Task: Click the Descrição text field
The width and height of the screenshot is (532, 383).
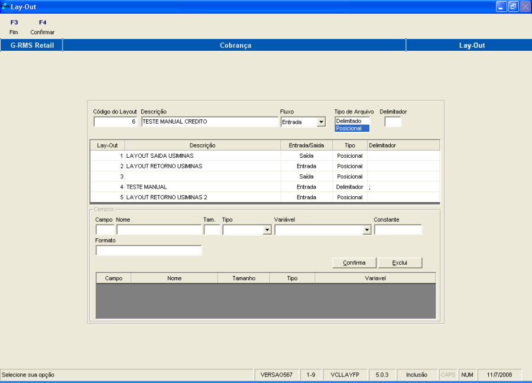Action: pos(209,122)
